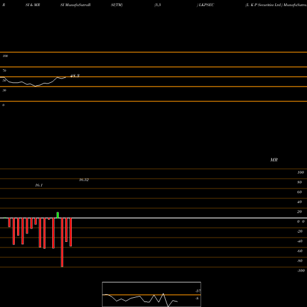Click the tallest red MRSI bar
Image resolution: width=307 pixels, height=307 pixels.
(x=62, y=243)
